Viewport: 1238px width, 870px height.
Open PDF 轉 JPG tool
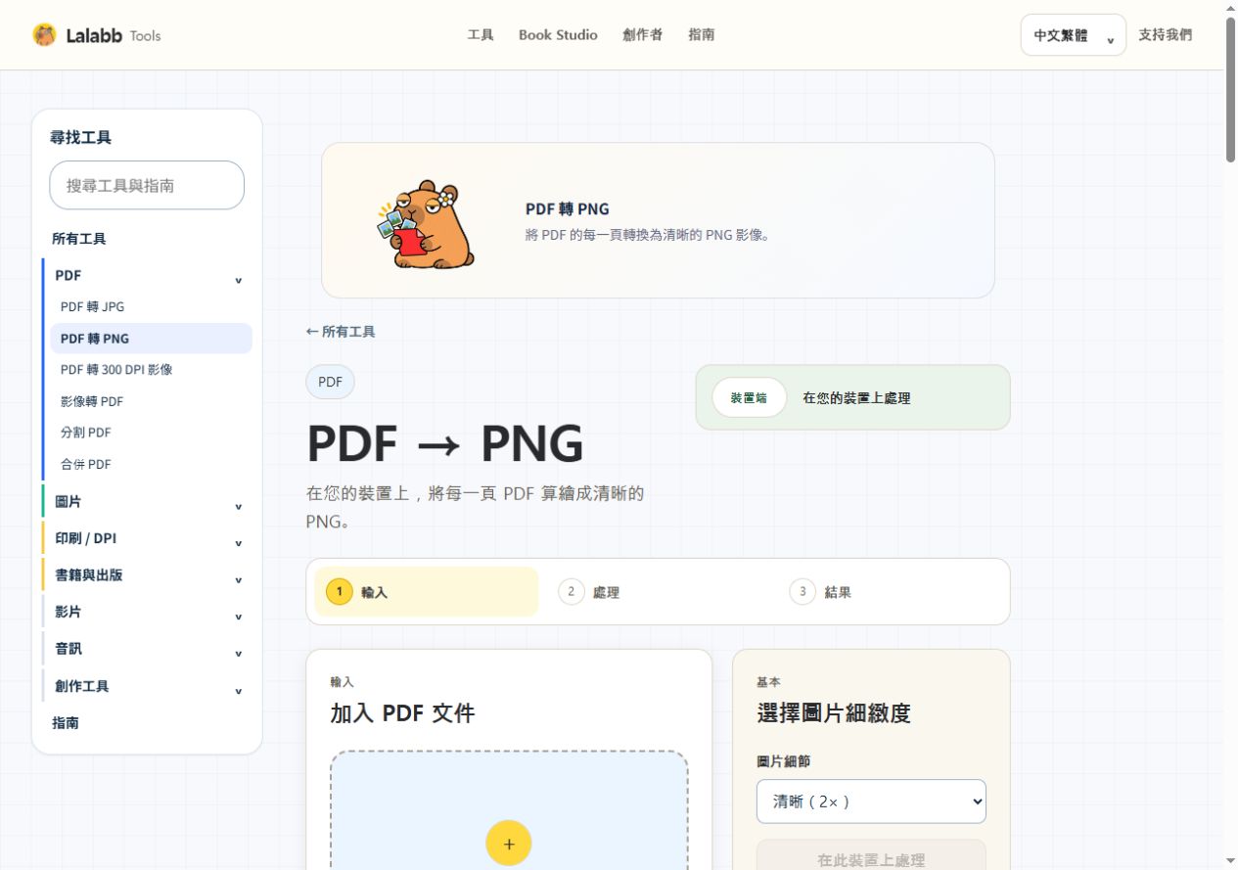coord(92,306)
